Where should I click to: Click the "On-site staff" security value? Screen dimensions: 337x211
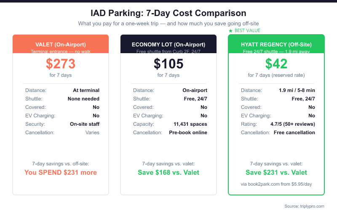click(85, 124)
